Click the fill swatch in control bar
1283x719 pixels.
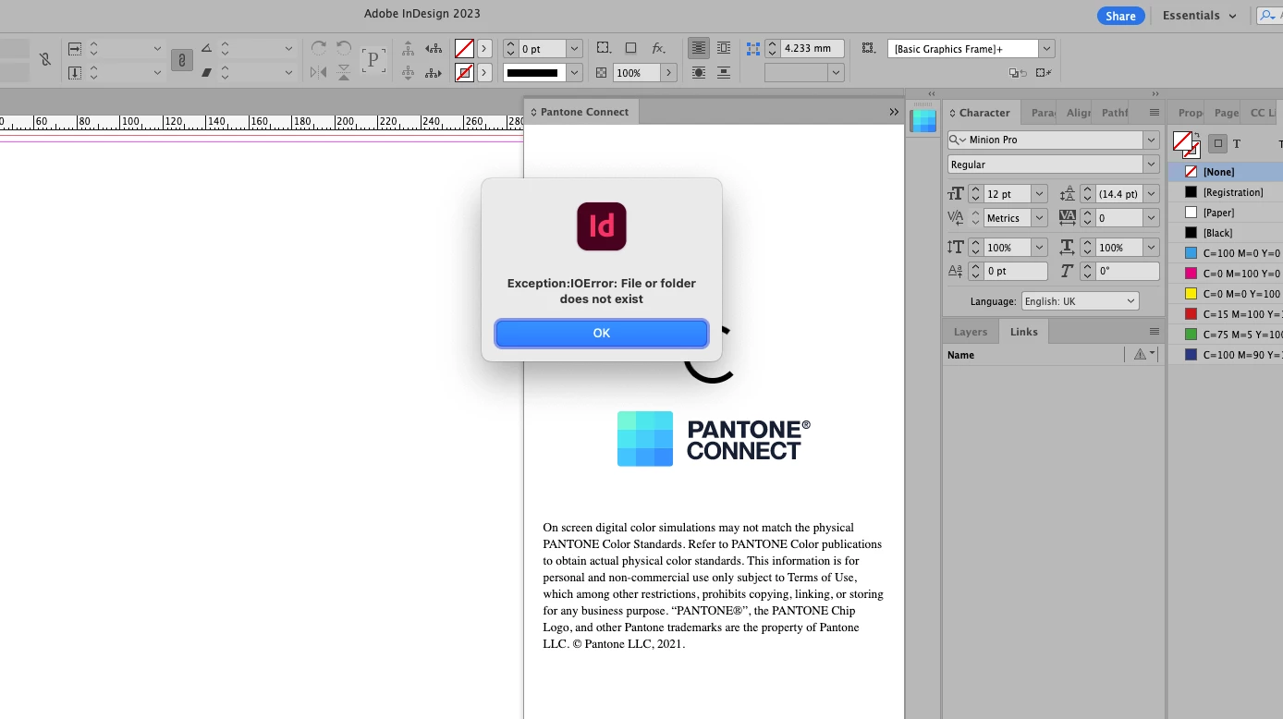[464, 48]
